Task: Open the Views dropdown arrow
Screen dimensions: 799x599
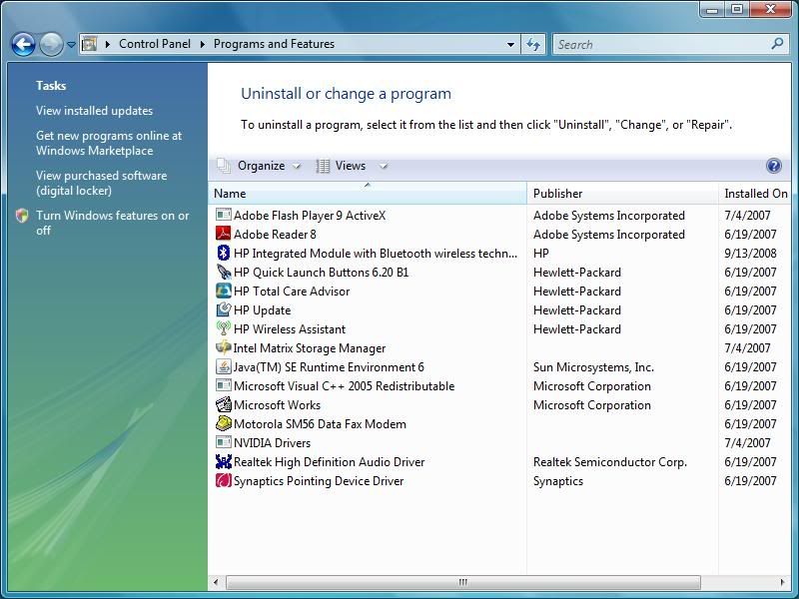Action: pos(384,166)
